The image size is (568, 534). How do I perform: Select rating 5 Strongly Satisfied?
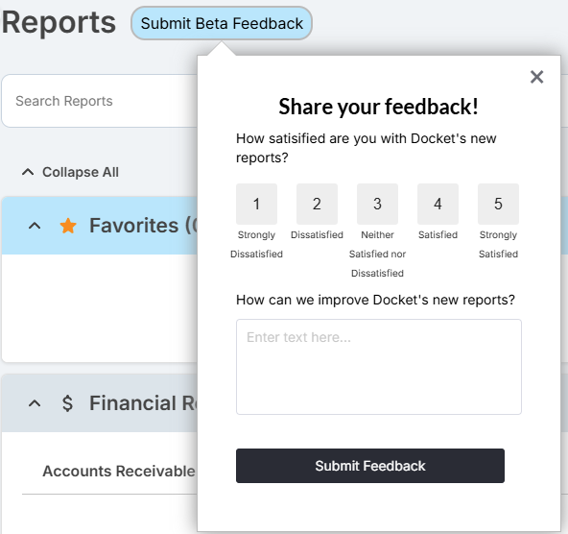499,204
